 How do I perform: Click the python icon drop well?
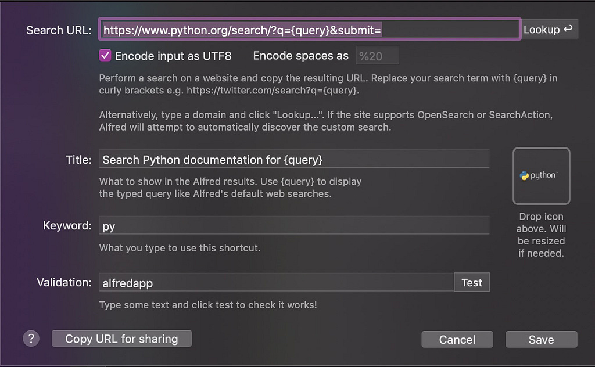click(x=541, y=176)
